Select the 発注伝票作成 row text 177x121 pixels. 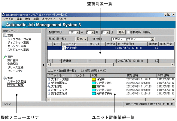coord(59,94)
